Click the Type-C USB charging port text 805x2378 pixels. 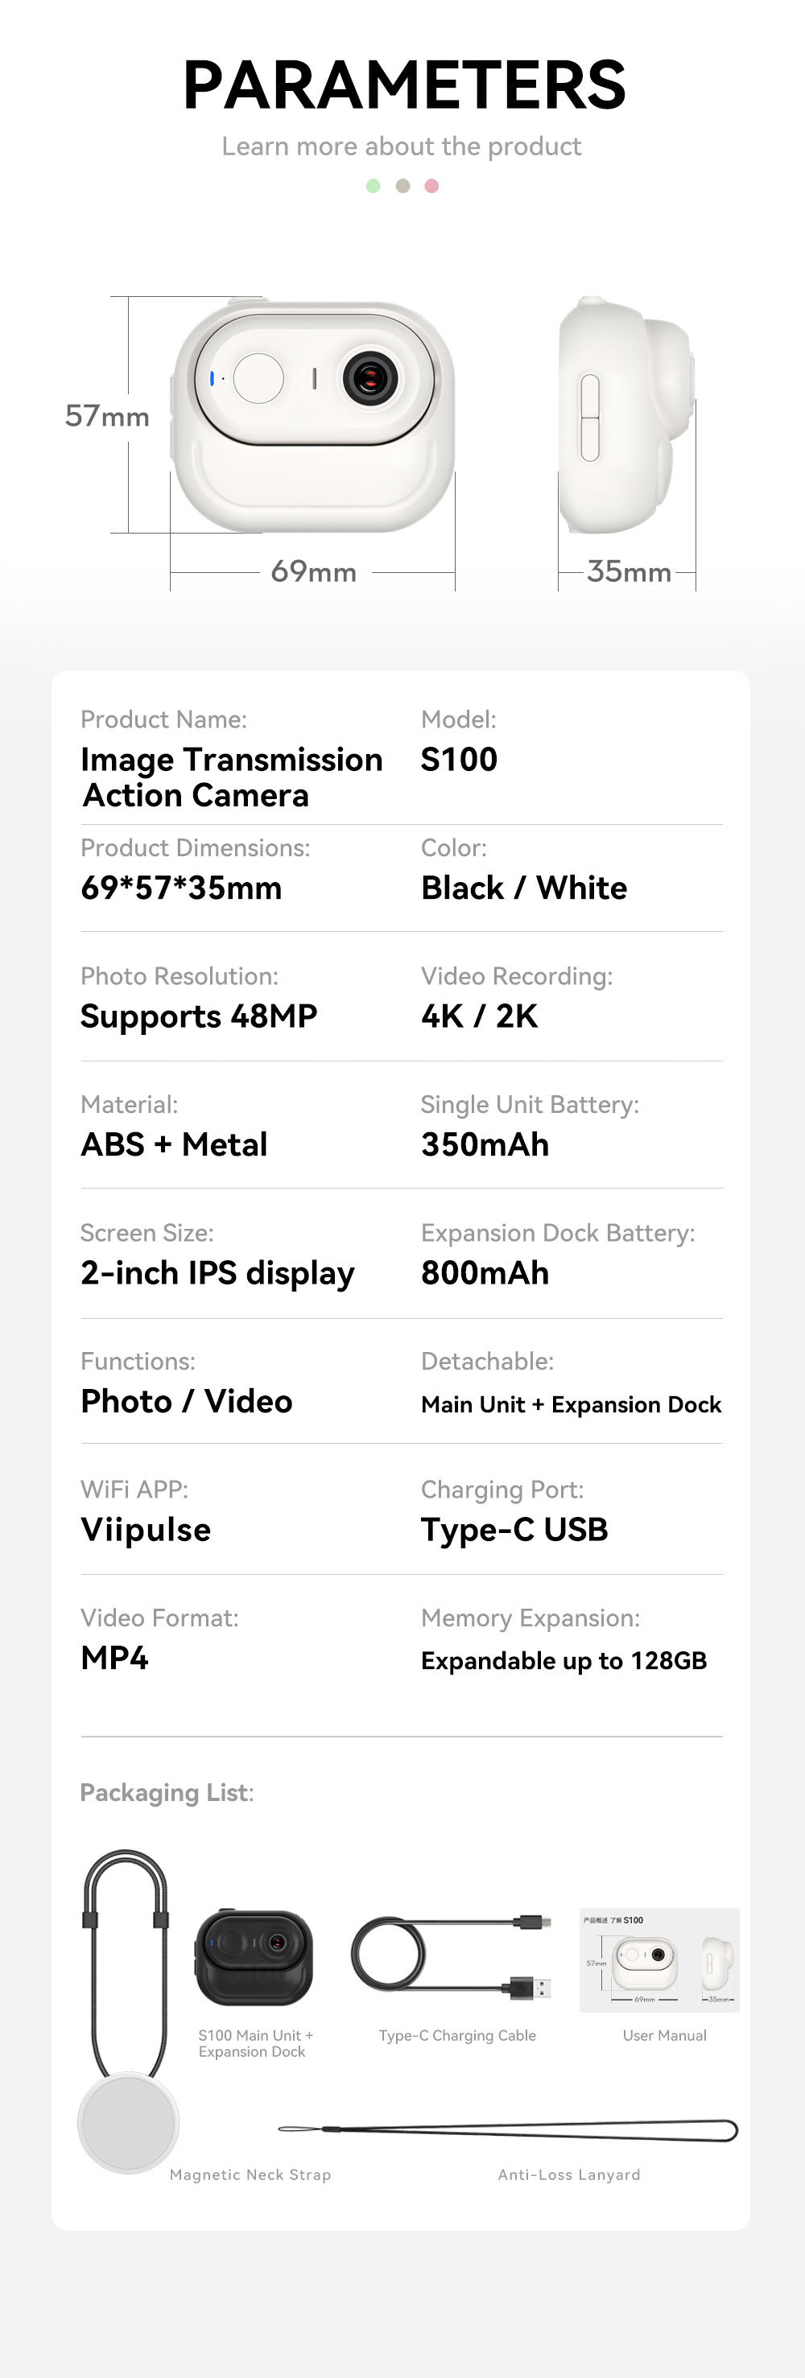(514, 1531)
